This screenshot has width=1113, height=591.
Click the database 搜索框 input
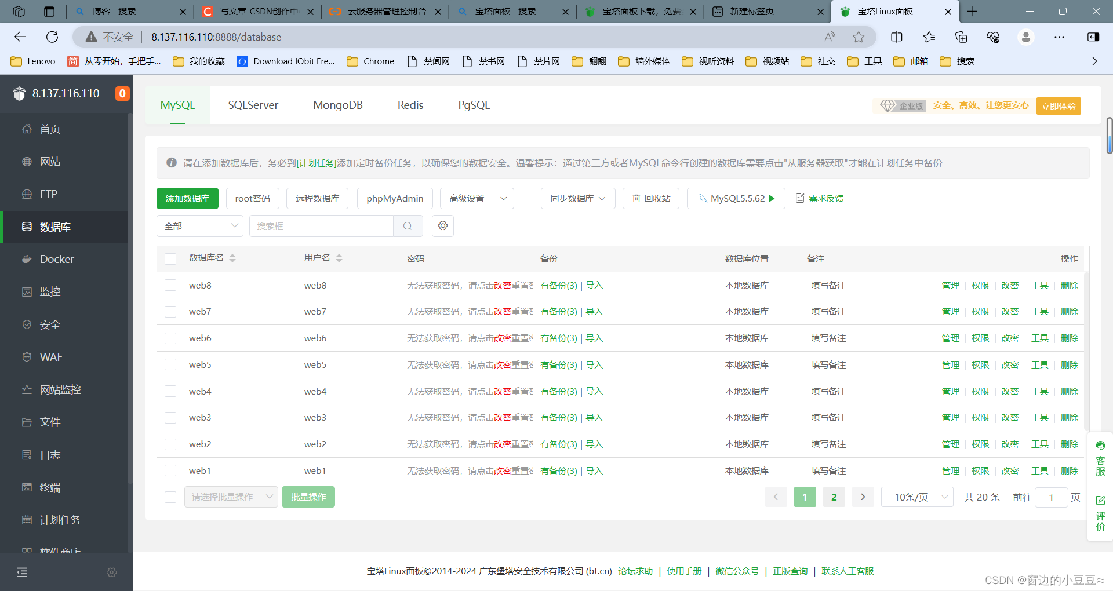coord(322,226)
